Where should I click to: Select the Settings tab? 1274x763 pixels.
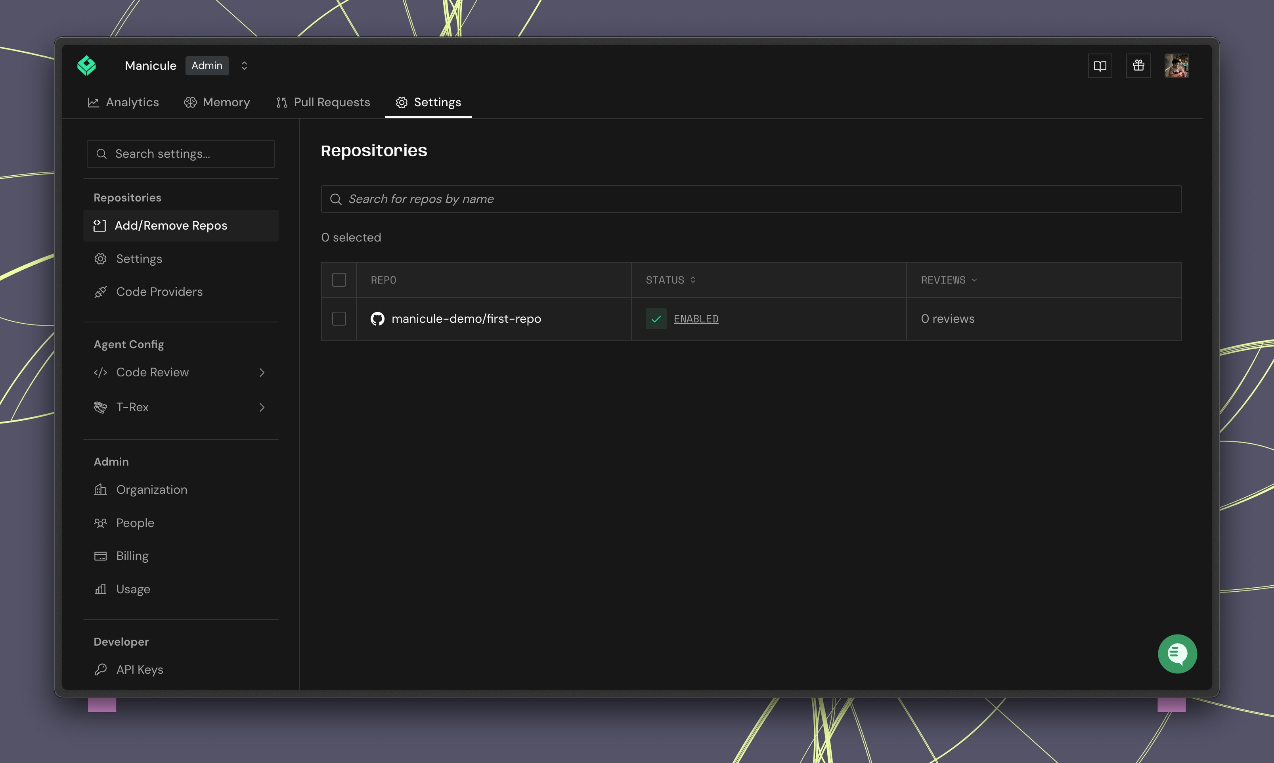point(428,102)
